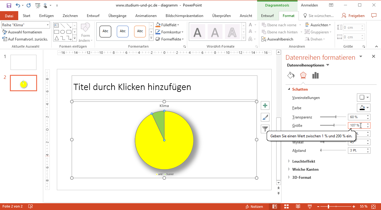Increase Transparenz with spinner up arrow
The width and height of the screenshot is (381, 210).
[x=368, y=116]
